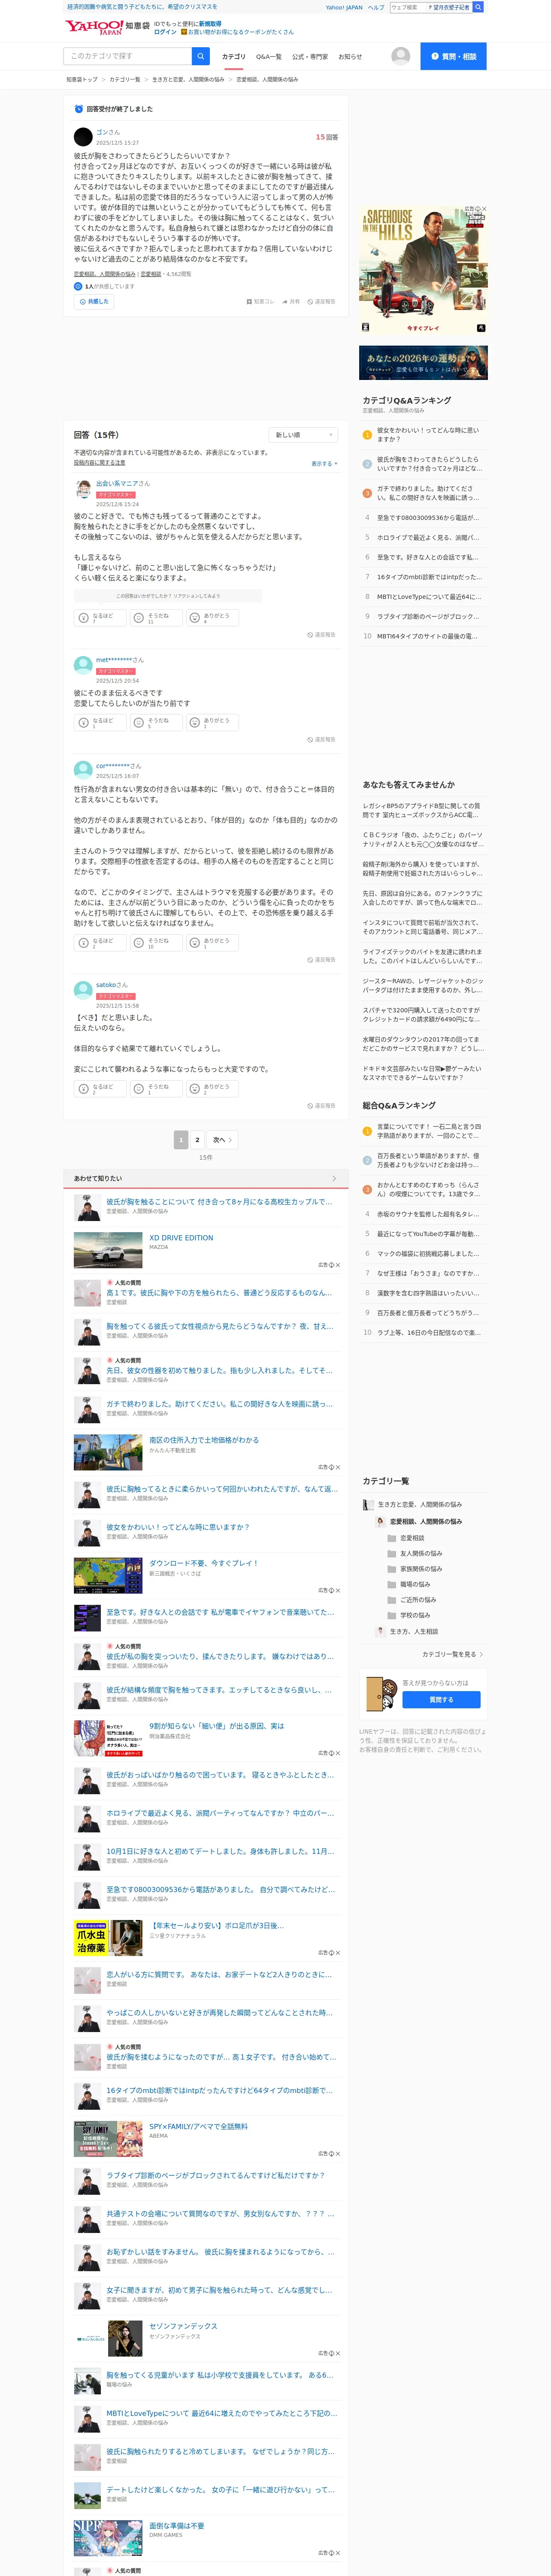Viewport: 551px width, 2576px height.
Task: Click the blue search magnifier beside the category search box
Action: (x=201, y=56)
